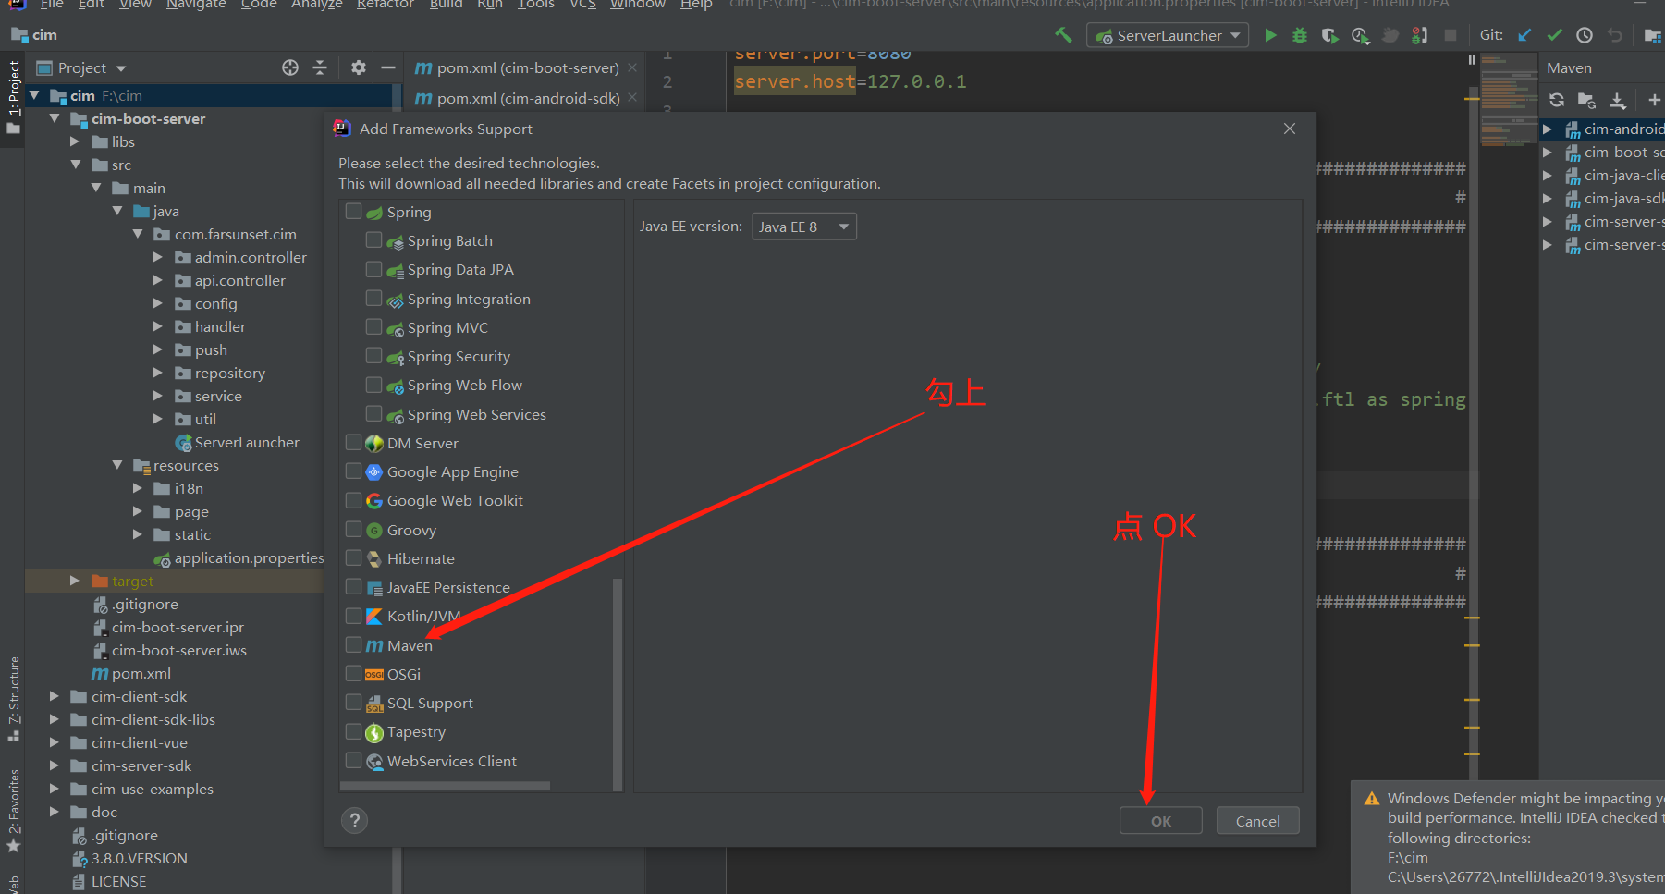The image size is (1665, 894).
Task: Open ServerLauncher run configuration dropdown
Action: [x=1169, y=35]
